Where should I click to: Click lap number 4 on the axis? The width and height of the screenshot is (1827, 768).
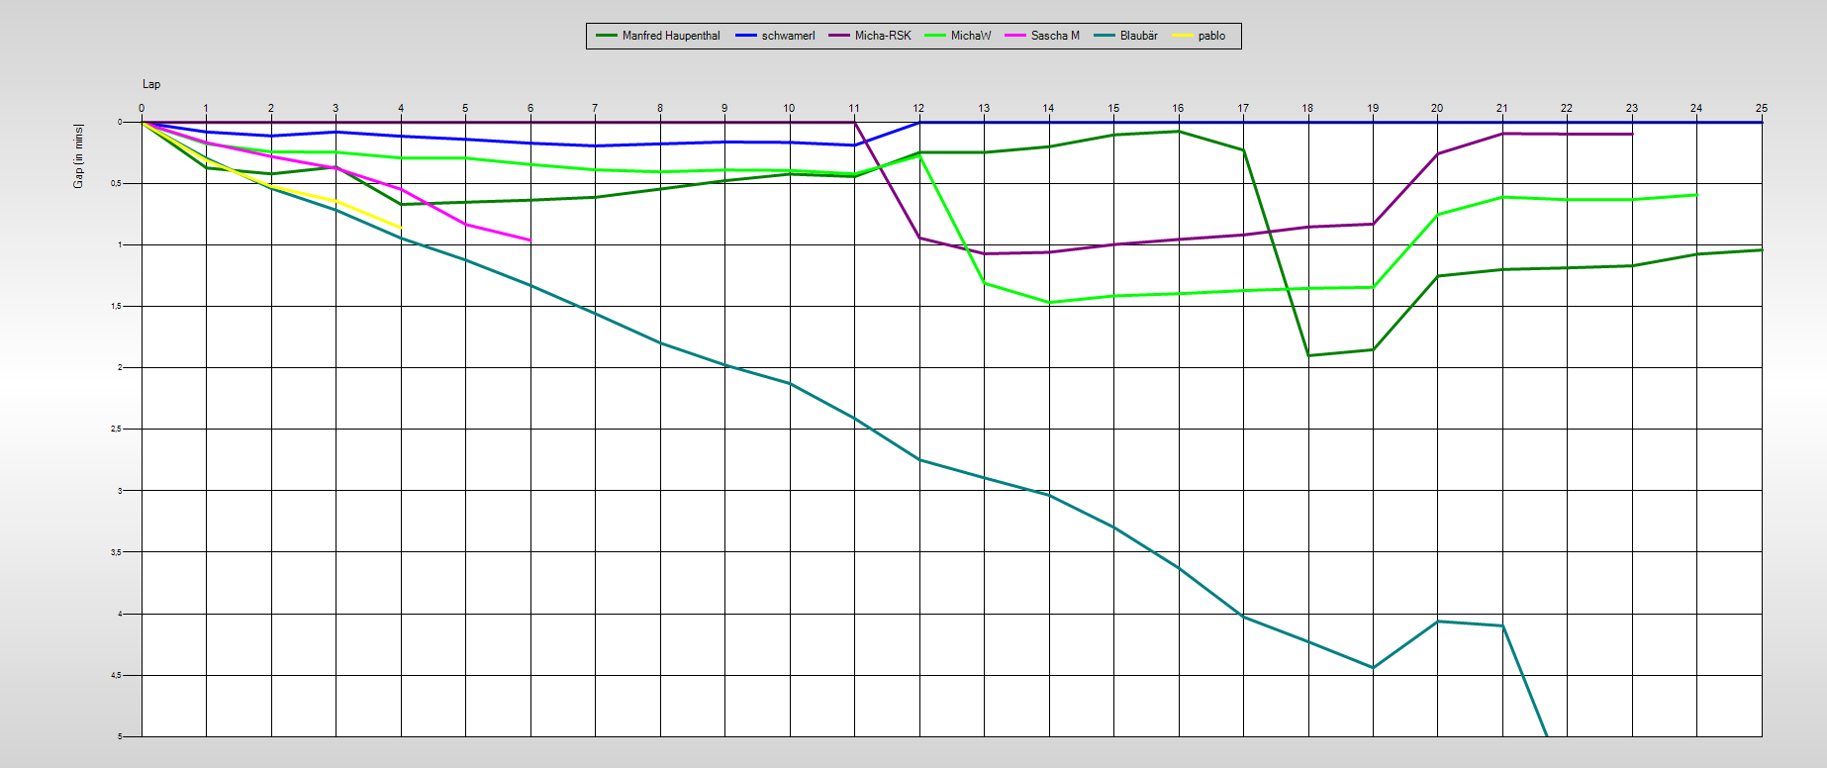point(401,108)
